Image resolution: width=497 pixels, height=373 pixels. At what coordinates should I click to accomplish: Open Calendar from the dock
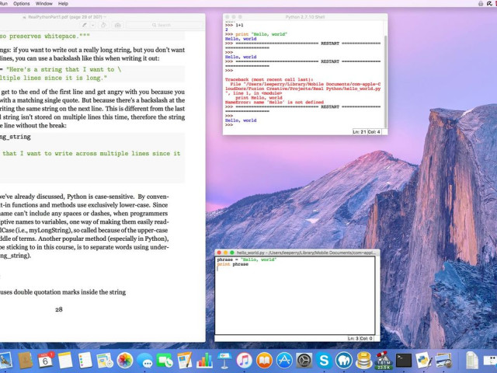pos(46,361)
